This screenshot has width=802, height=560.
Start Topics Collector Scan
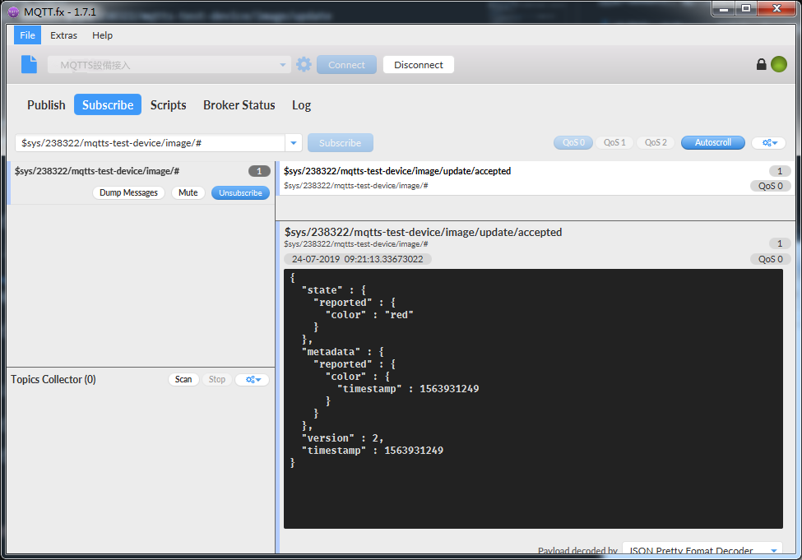pyautogui.click(x=183, y=379)
